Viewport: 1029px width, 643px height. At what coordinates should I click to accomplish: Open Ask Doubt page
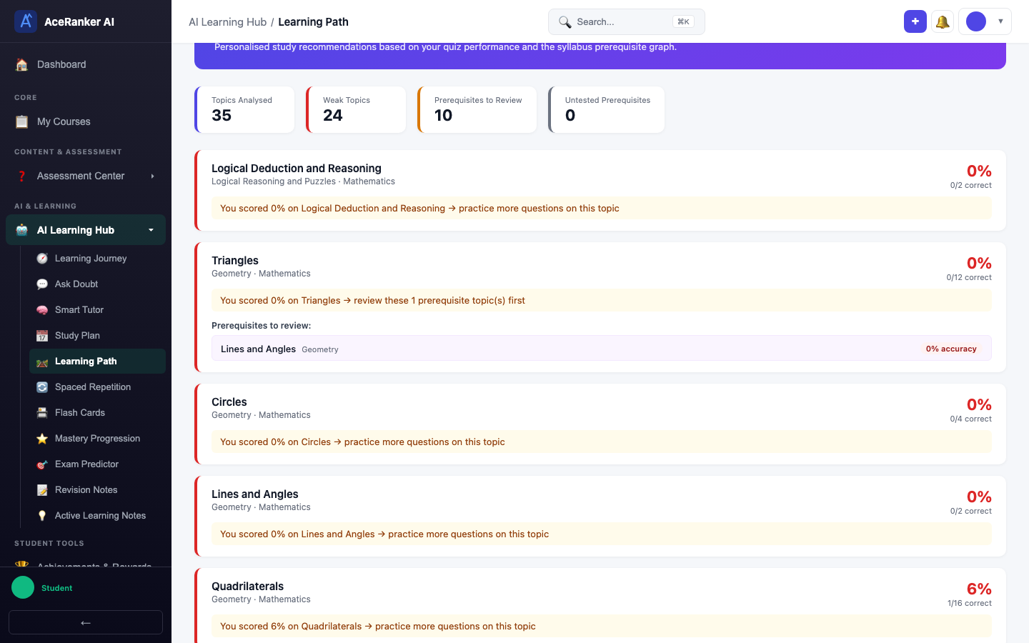97,284
